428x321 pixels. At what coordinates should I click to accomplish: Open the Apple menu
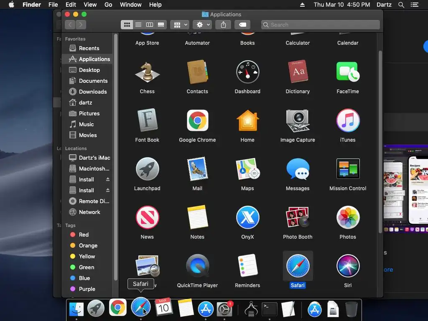11,5
